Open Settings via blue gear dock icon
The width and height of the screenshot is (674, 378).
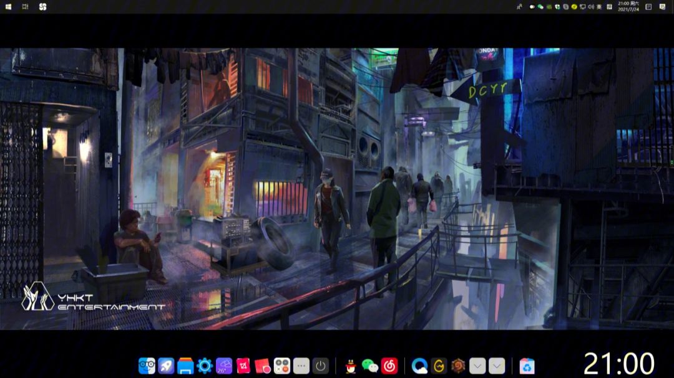[205, 366]
